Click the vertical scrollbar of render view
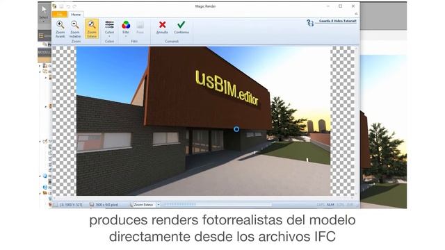Viewport: 445px width, 250px height. pyautogui.click(x=357, y=121)
